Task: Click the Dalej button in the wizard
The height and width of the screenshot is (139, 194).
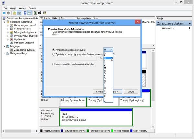Action: pos(117,92)
